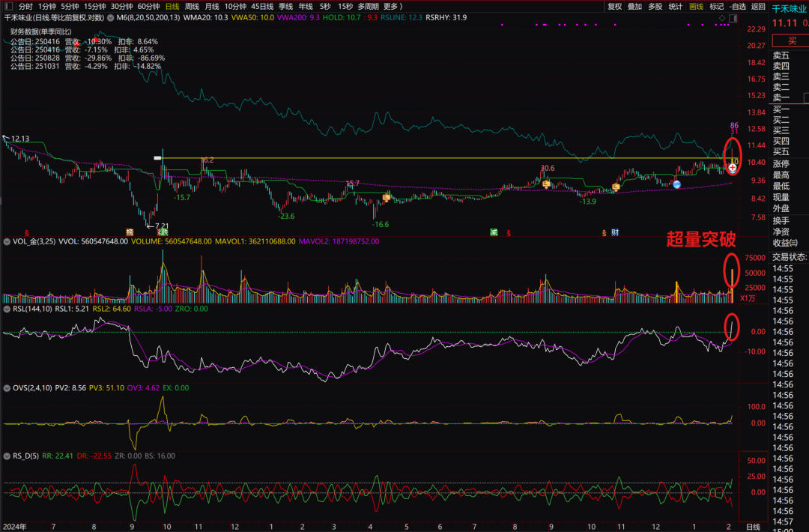809x532 pixels.
Task: Select the 45日线 period
Action: click(x=262, y=6)
